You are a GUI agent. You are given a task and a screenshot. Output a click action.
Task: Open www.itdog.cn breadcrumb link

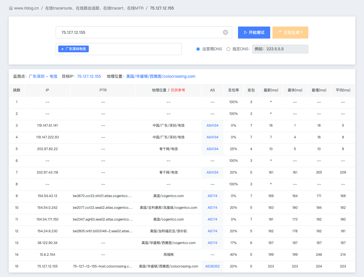click(x=26, y=8)
